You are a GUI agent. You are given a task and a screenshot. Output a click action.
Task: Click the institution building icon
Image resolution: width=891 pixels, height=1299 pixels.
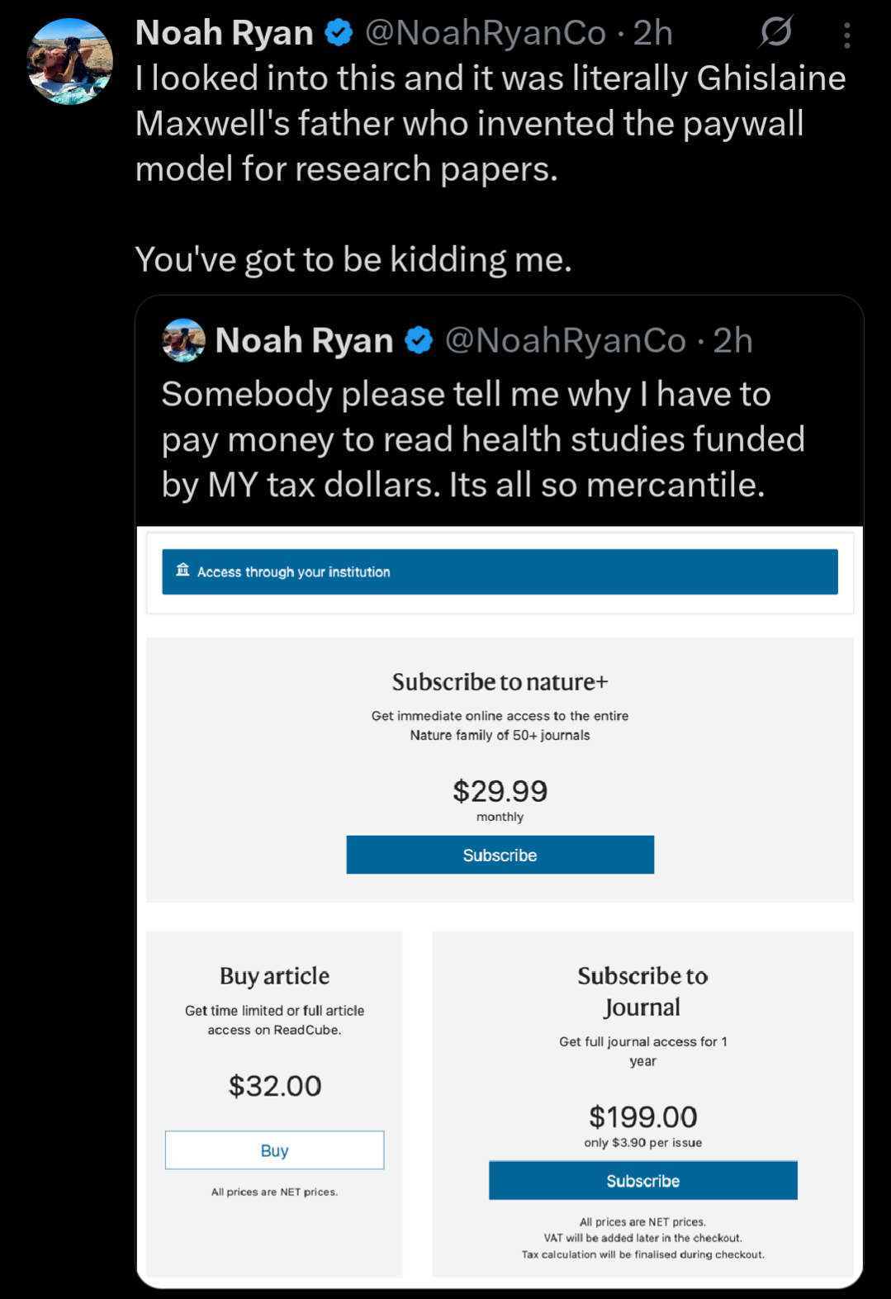pyautogui.click(x=182, y=571)
